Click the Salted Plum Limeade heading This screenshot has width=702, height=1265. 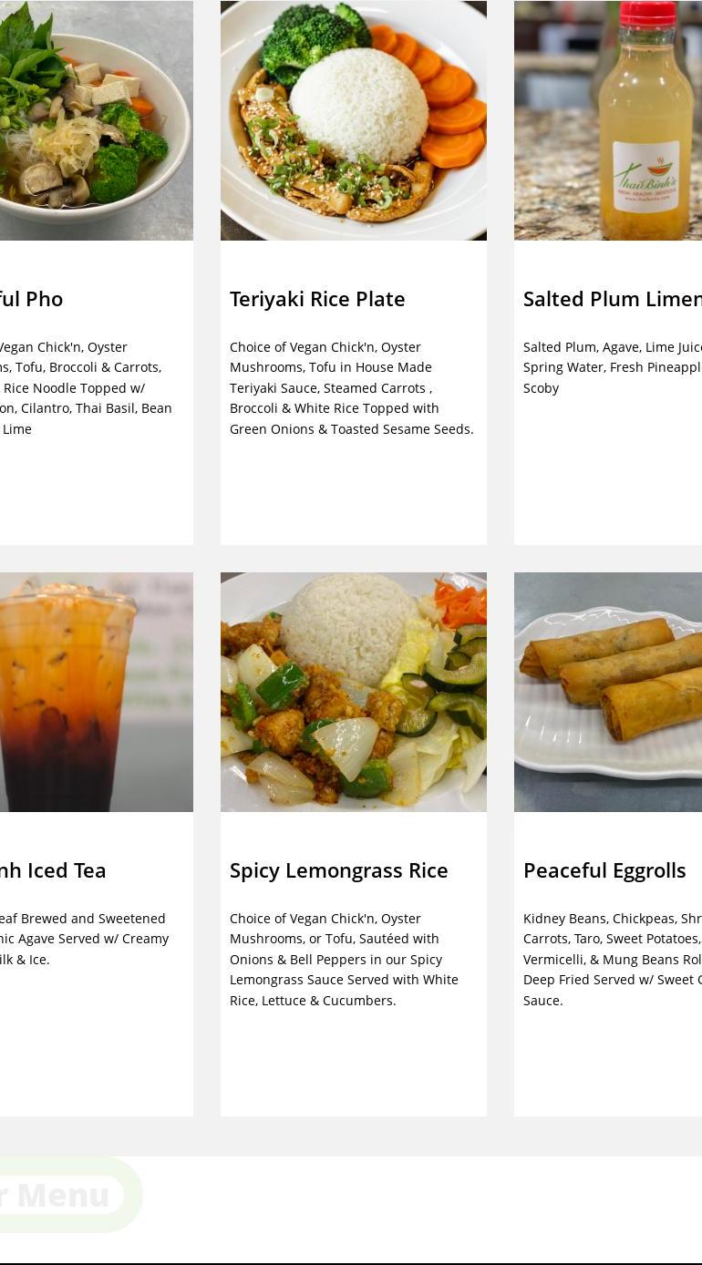[613, 299]
